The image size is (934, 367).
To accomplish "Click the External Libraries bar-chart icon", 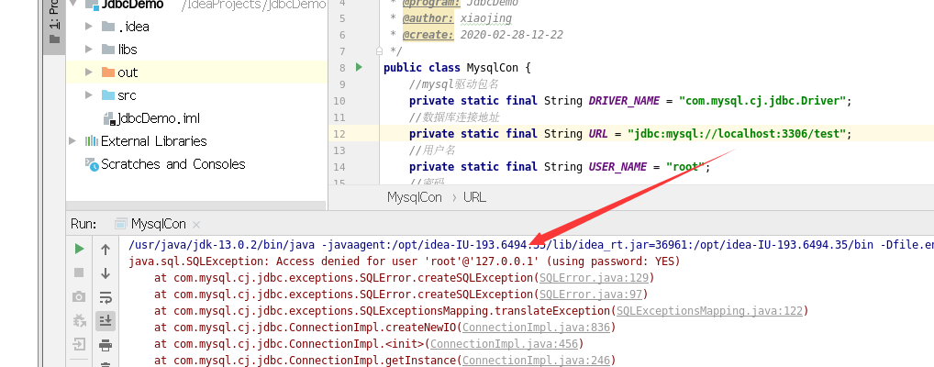I will point(91,141).
